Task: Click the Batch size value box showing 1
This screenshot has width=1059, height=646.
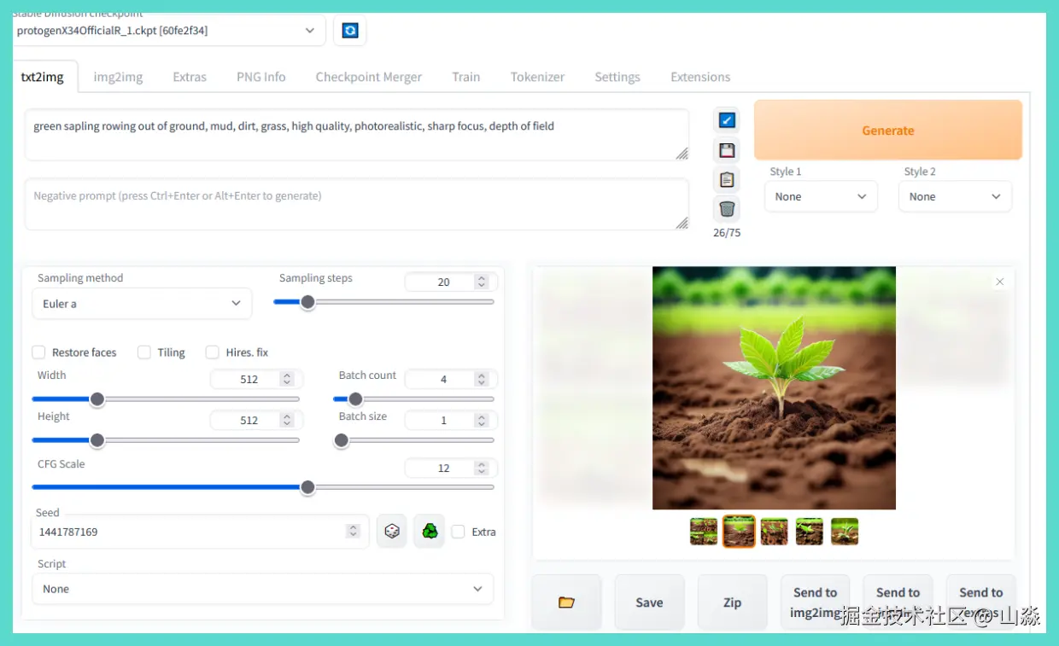Action: 450,420
